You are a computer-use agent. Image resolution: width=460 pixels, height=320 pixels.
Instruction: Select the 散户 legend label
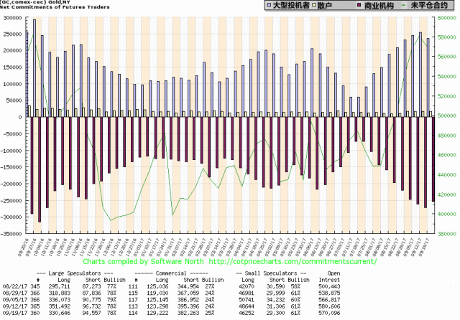(324, 5)
